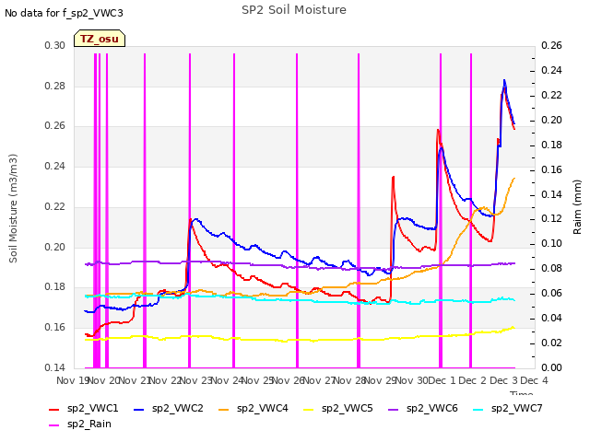
Task: Click the Soil Moisture (m3/m3) axis label
Action: click(x=13, y=208)
